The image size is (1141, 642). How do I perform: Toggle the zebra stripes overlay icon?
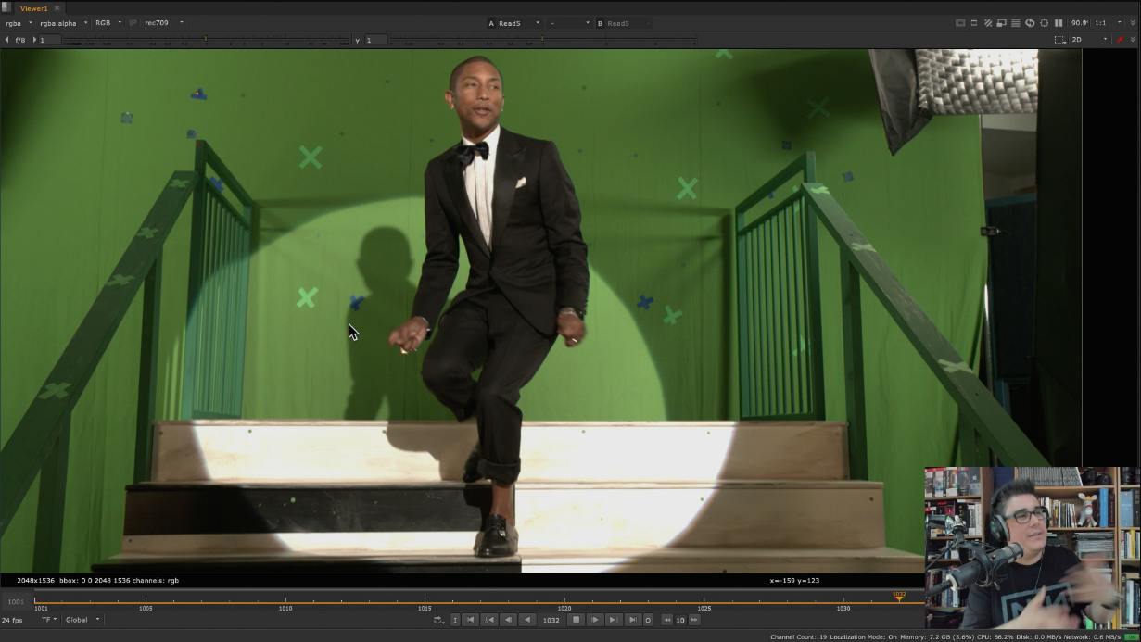pyautogui.click(x=988, y=23)
